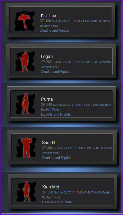Screen dimensions: 123x215
Task: Follow Dead Island Riptide link under Xian Mei
Action: click(57, 202)
